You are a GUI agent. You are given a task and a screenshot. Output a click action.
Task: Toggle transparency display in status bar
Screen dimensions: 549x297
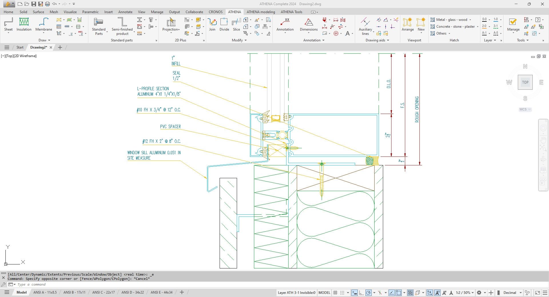click(x=410, y=292)
